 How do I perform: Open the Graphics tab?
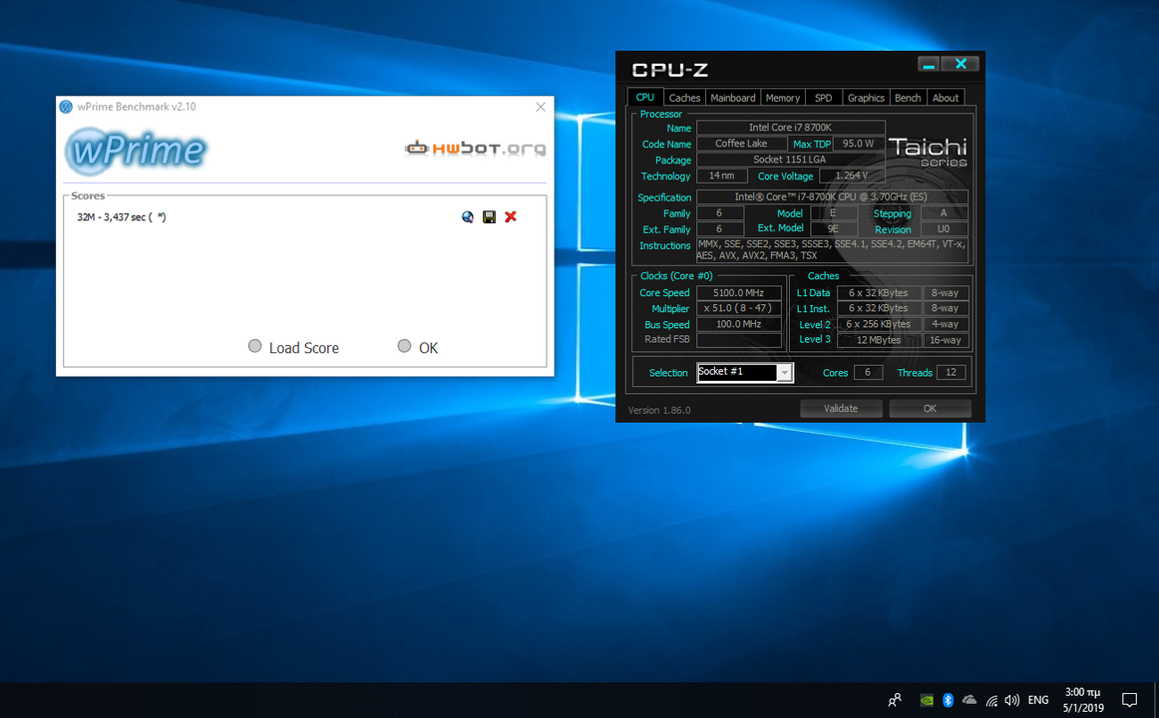[866, 98]
